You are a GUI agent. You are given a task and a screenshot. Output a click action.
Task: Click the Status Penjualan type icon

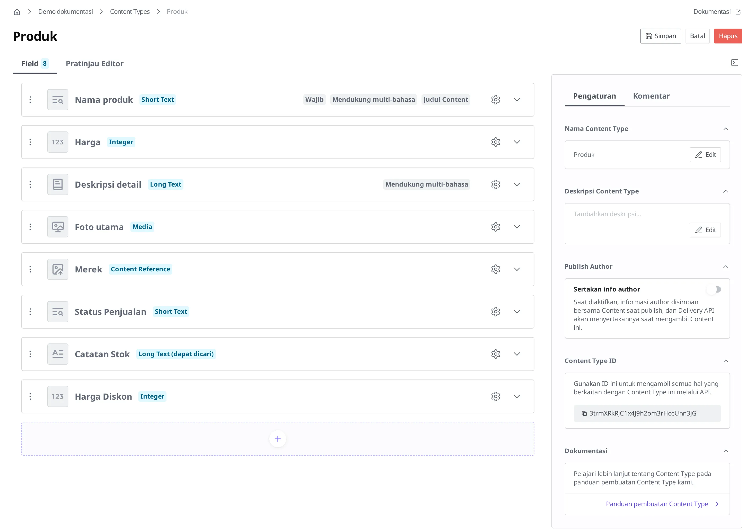coord(58,312)
